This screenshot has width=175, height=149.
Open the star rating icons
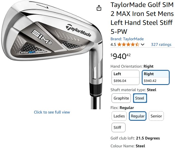point(128,44)
